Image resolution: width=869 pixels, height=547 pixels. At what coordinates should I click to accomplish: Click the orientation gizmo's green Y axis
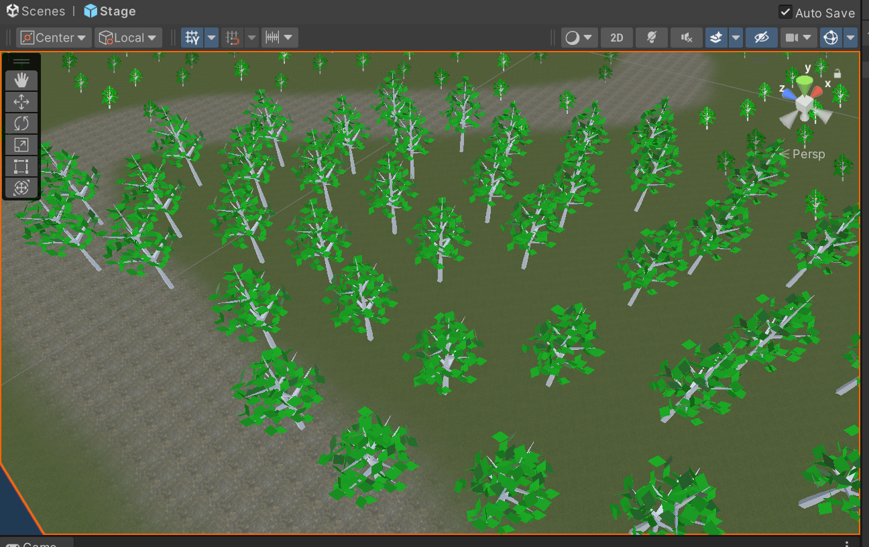pos(805,82)
